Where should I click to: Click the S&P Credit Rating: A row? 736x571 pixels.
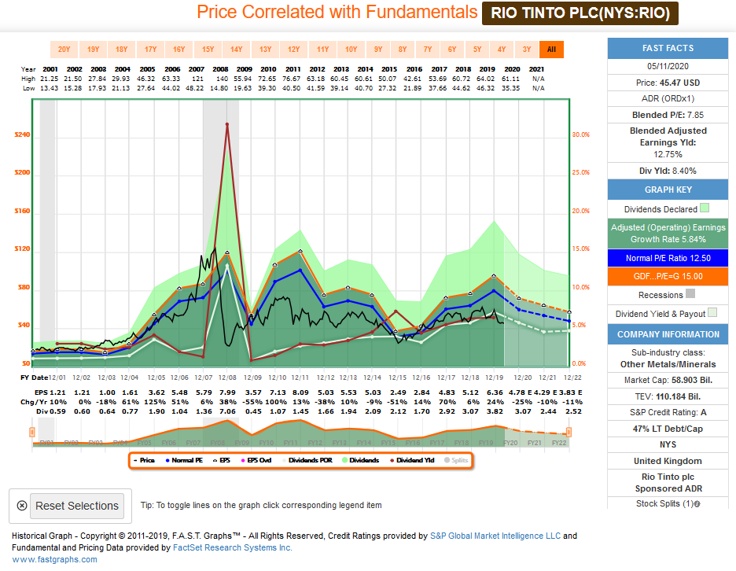(x=668, y=412)
